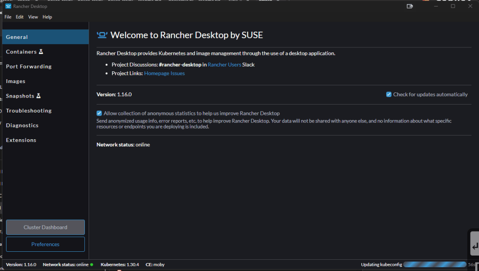The height and width of the screenshot is (271, 479).
Task: Open the View menu
Action: coord(33,17)
